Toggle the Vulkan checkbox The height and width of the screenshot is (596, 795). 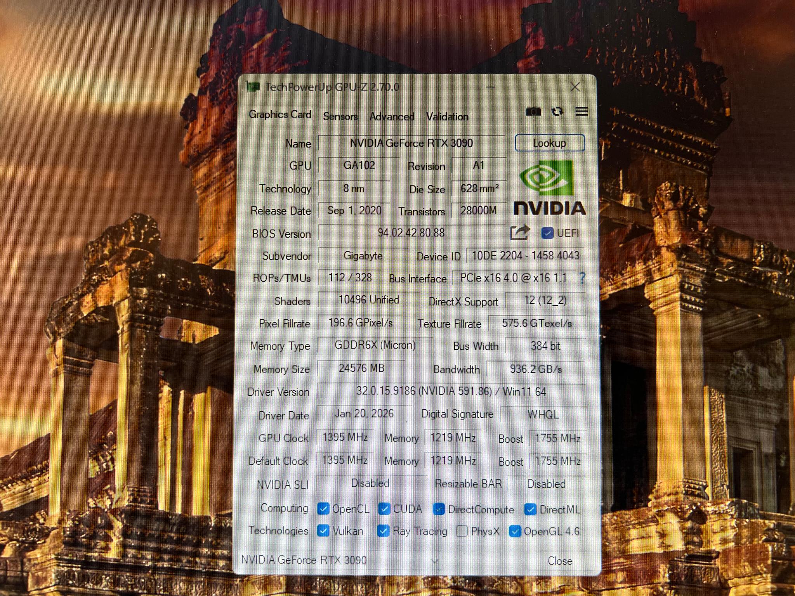[323, 530]
